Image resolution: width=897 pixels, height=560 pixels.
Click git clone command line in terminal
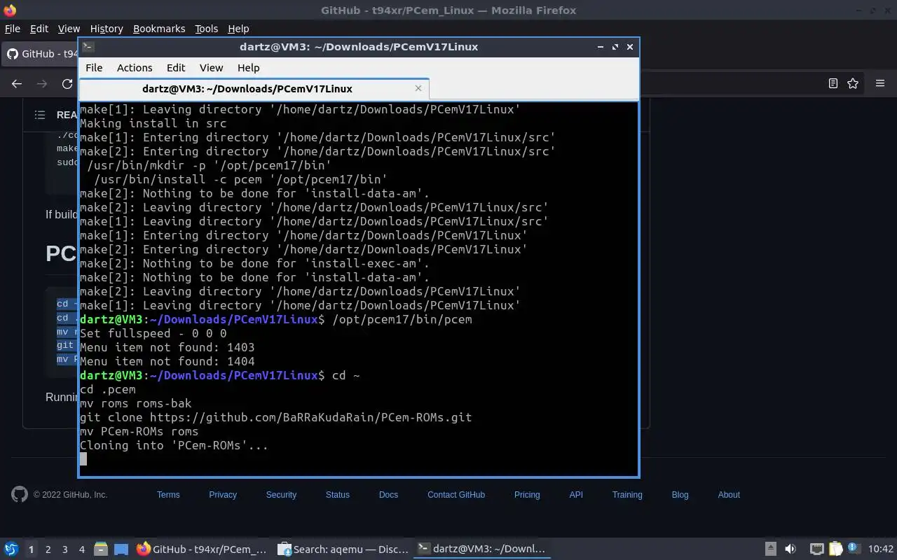[275, 417]
